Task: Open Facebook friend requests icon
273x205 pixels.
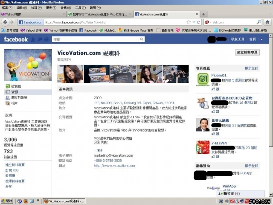Action: [x=33, y=40]
